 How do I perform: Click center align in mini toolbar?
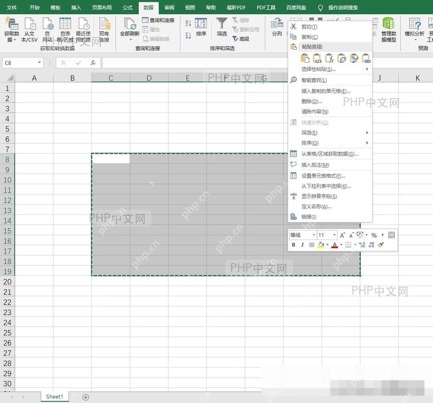(311, 245)
